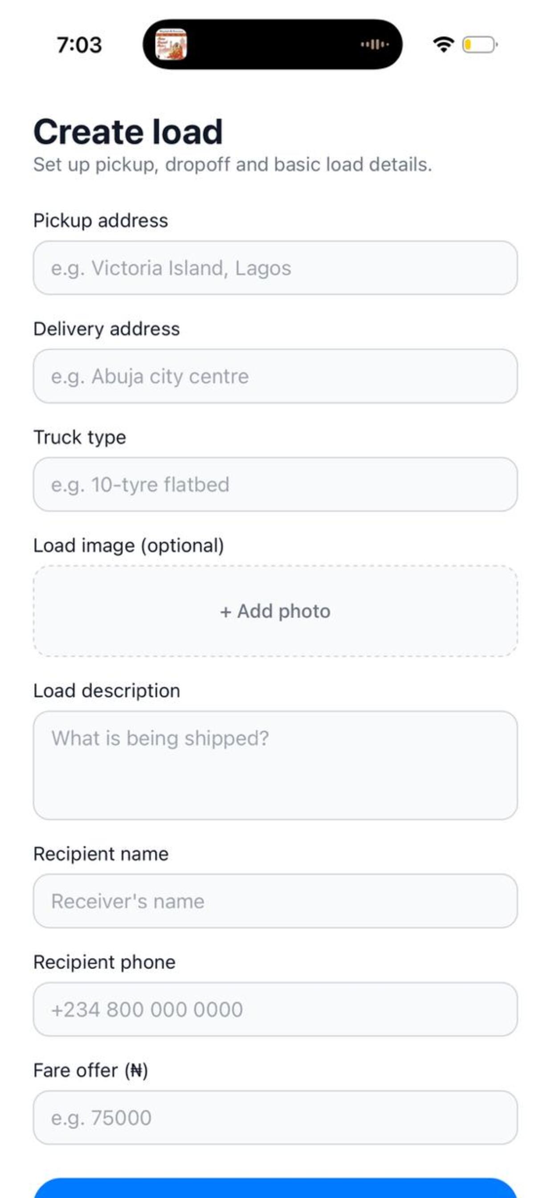Click the Load description text area
Image resolution: width=551 pixels, height=1198 pixels.
(x=275, y=765)
